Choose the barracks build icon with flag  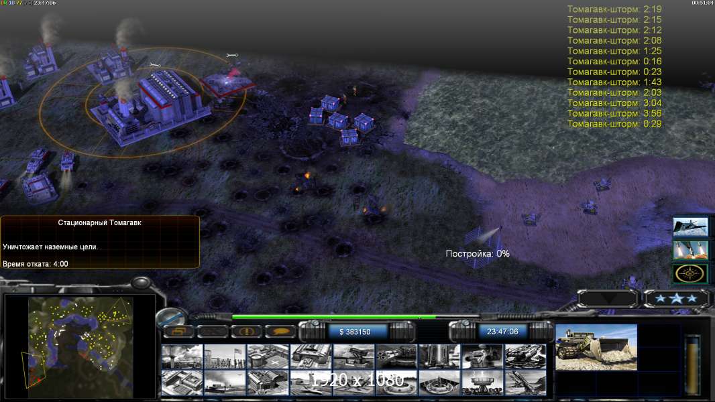(x=225, y=356)
